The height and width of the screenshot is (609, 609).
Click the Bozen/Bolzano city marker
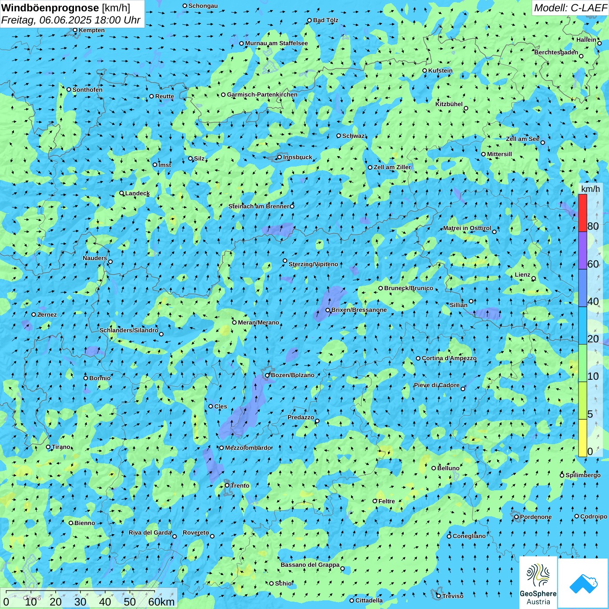tap(267, 375)
